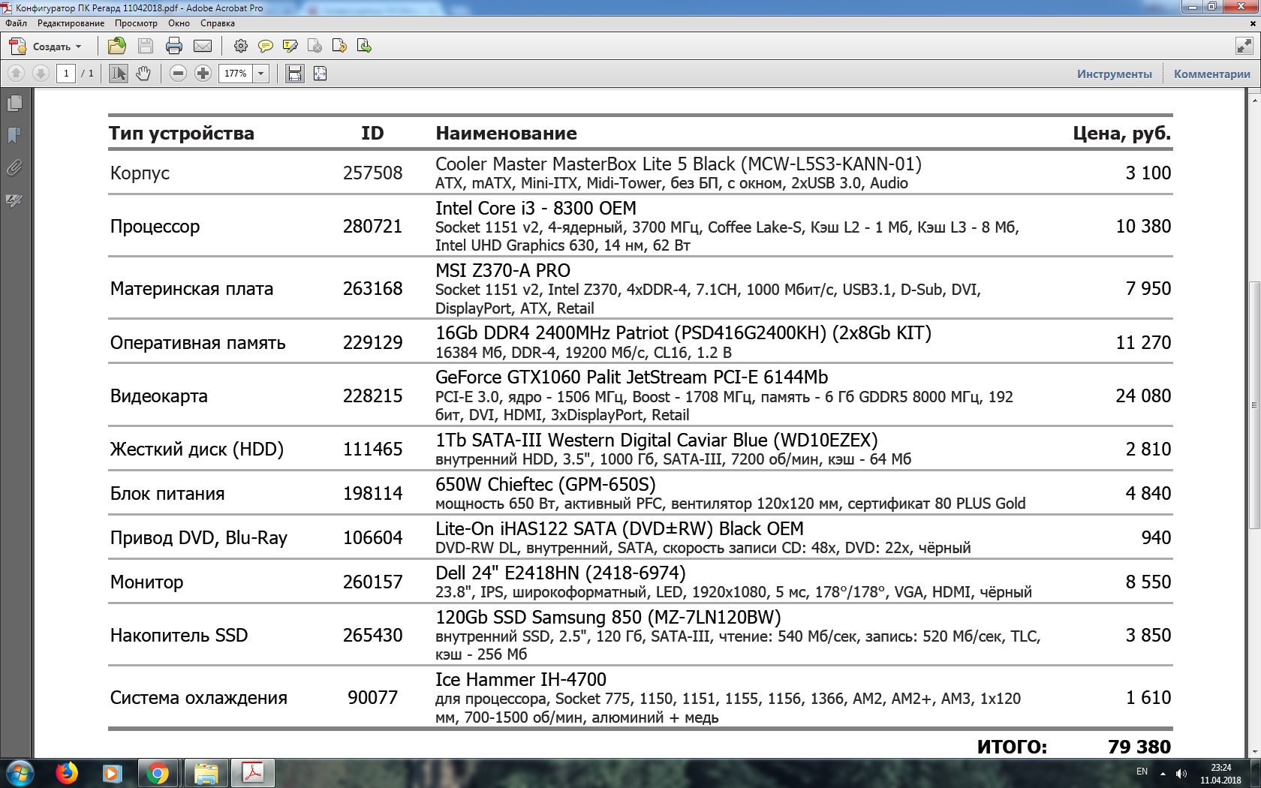Screen dimensions: 1261x788
Task: Click the ID 257508 cell
Action: point(372,173)
